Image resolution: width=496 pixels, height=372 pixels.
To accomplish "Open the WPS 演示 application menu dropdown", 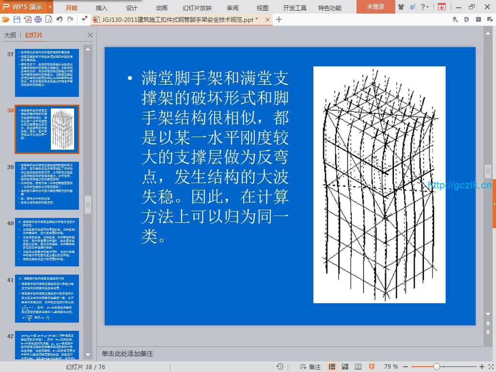I will pos(50,7).
